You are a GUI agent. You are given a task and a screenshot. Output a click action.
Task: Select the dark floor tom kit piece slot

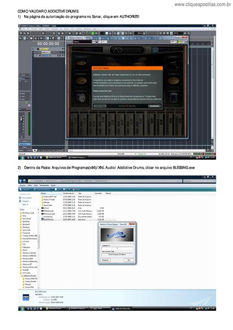pyautogui.click(x=174, y=98)
